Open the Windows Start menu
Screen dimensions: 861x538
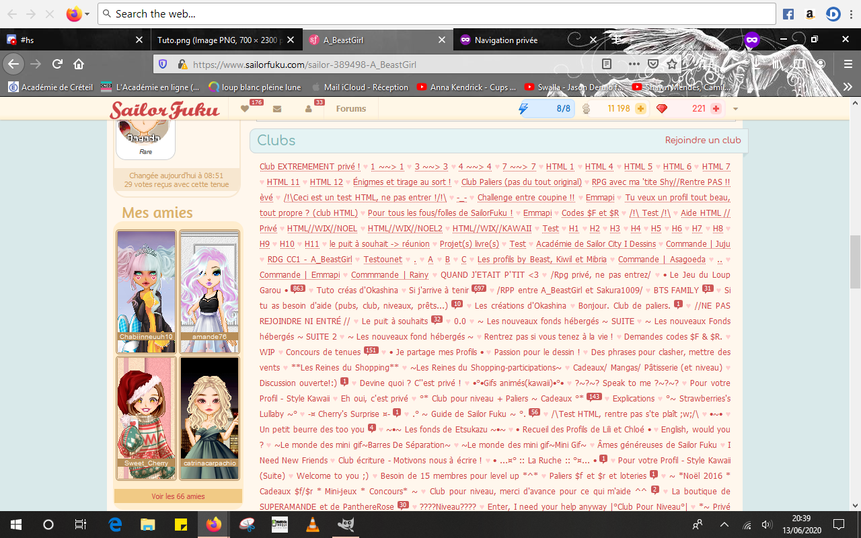click(16, 524)
